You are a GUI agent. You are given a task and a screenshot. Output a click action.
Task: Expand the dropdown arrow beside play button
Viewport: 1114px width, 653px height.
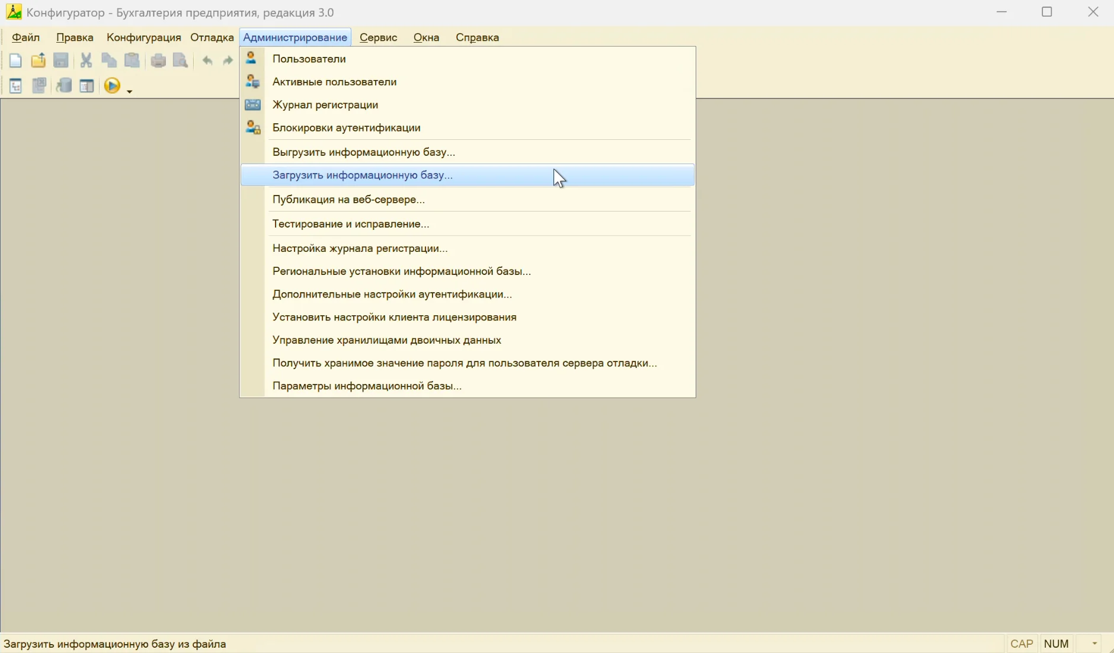point(129,91)
